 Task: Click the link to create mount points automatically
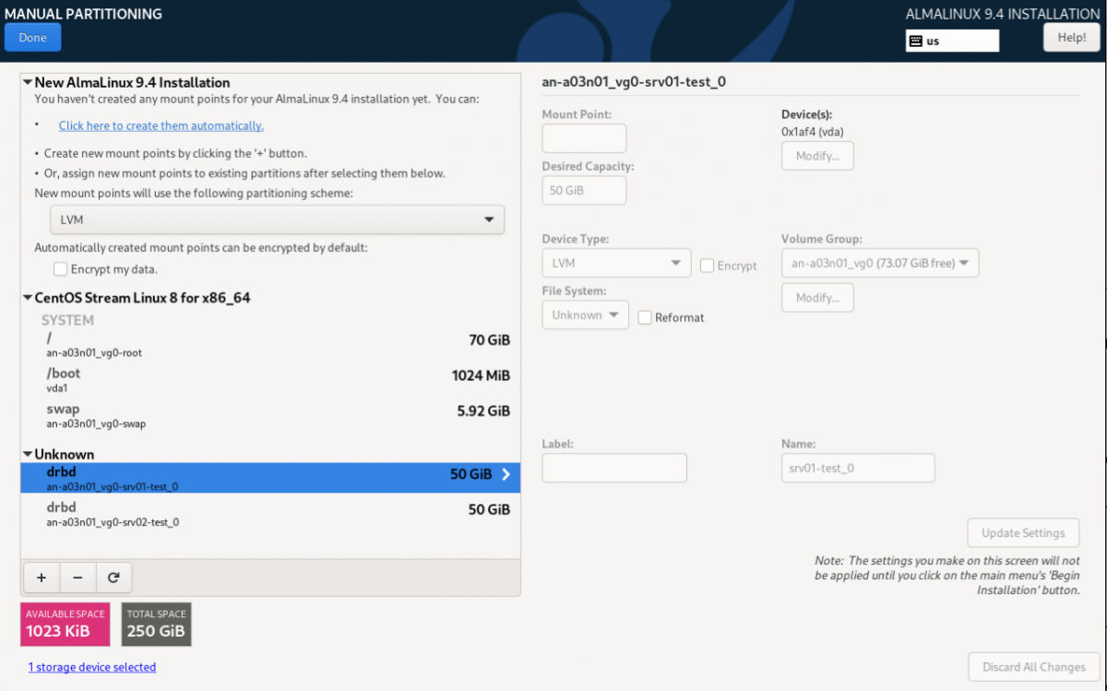(161, 125)
